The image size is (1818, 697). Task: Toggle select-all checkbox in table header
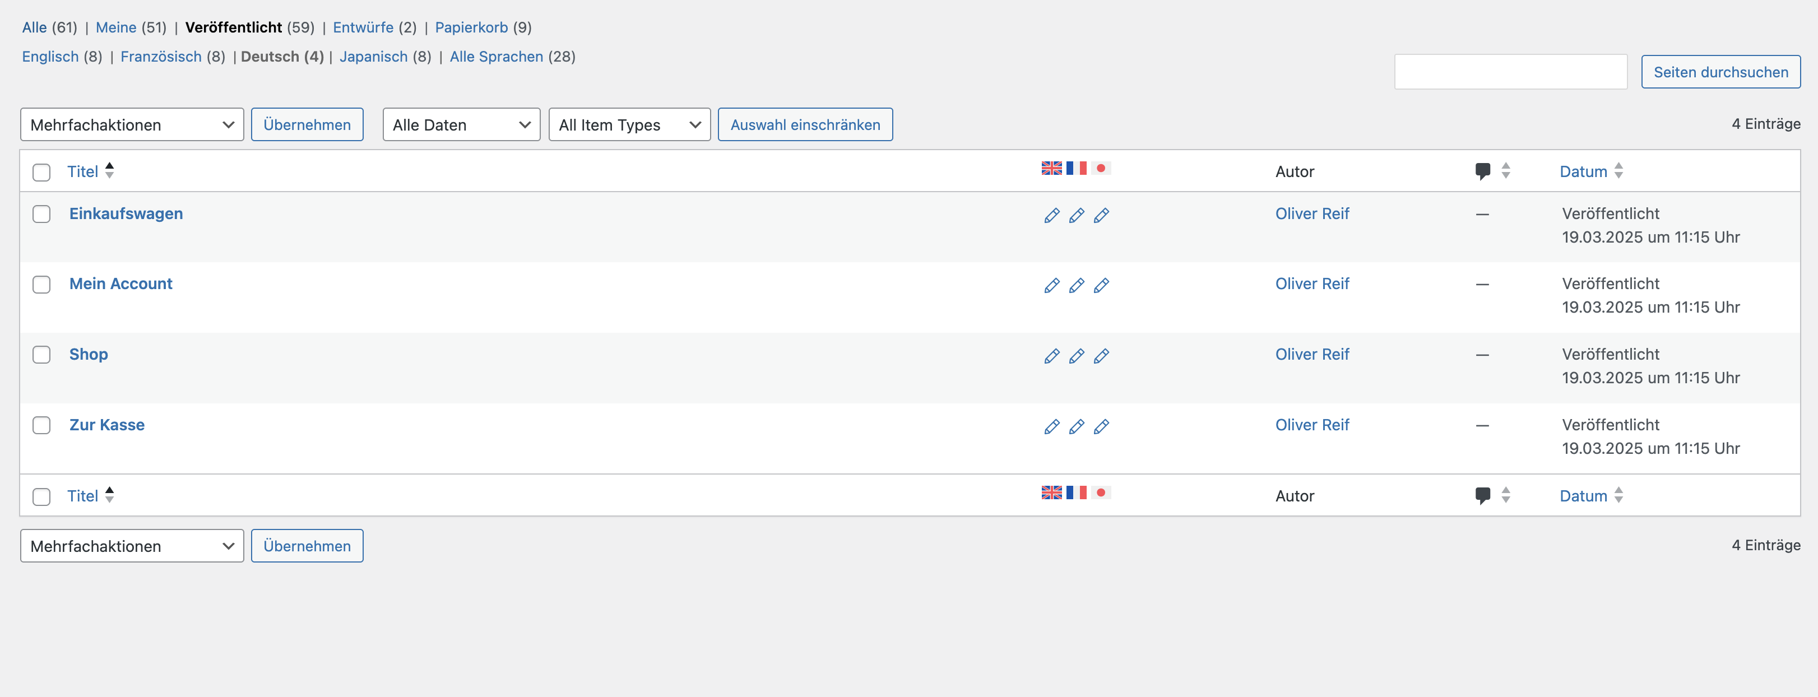tap(41, 172)
